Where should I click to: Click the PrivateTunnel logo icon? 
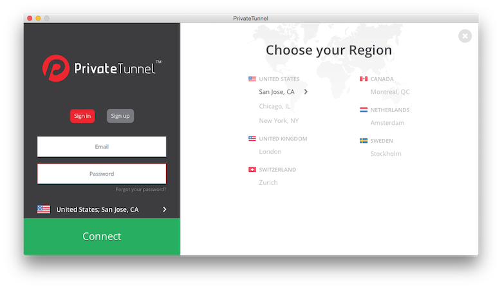pos(56,68)
